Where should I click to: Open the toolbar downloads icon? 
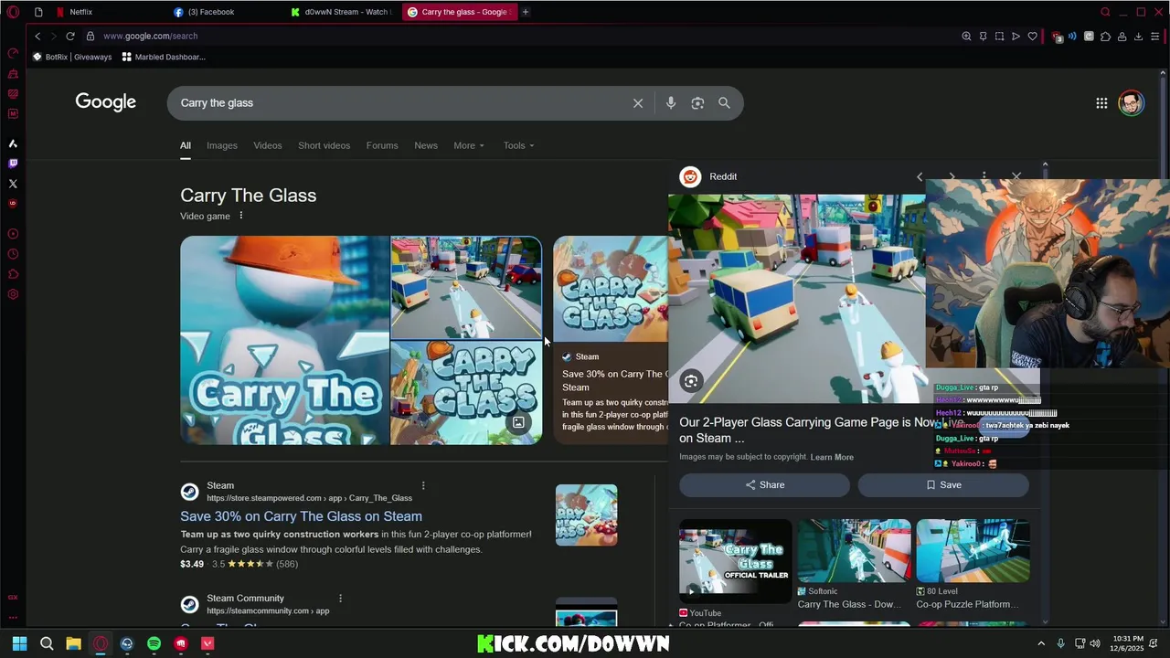1138,37
